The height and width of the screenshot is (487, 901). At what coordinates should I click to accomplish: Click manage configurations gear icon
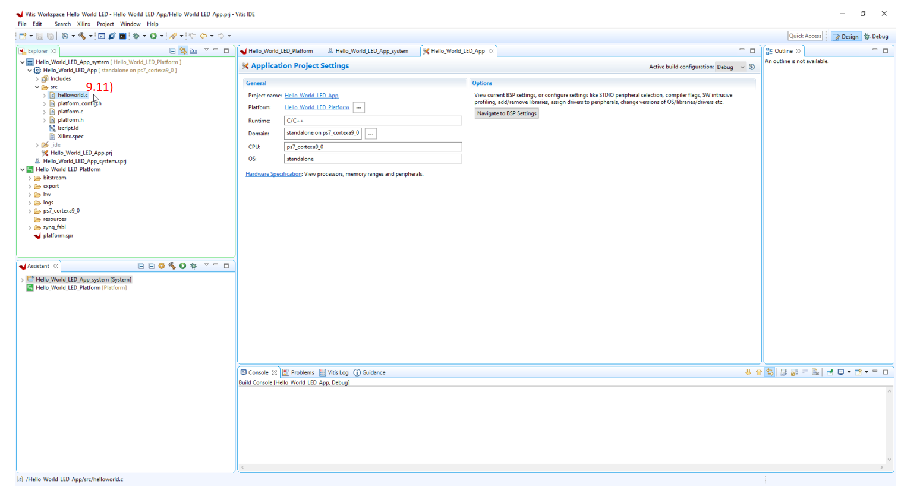click(x=752, y=67)
